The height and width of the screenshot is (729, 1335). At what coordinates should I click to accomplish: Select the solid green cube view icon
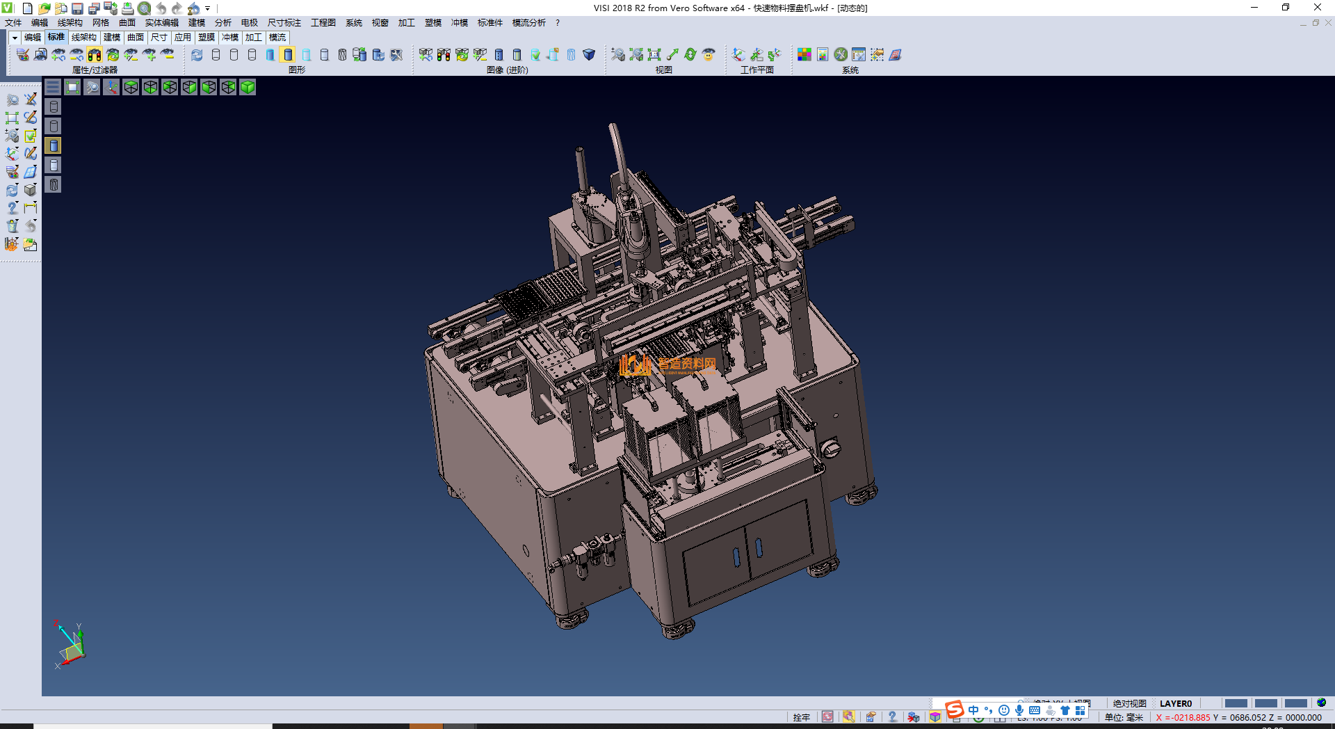tap(248, 87)
